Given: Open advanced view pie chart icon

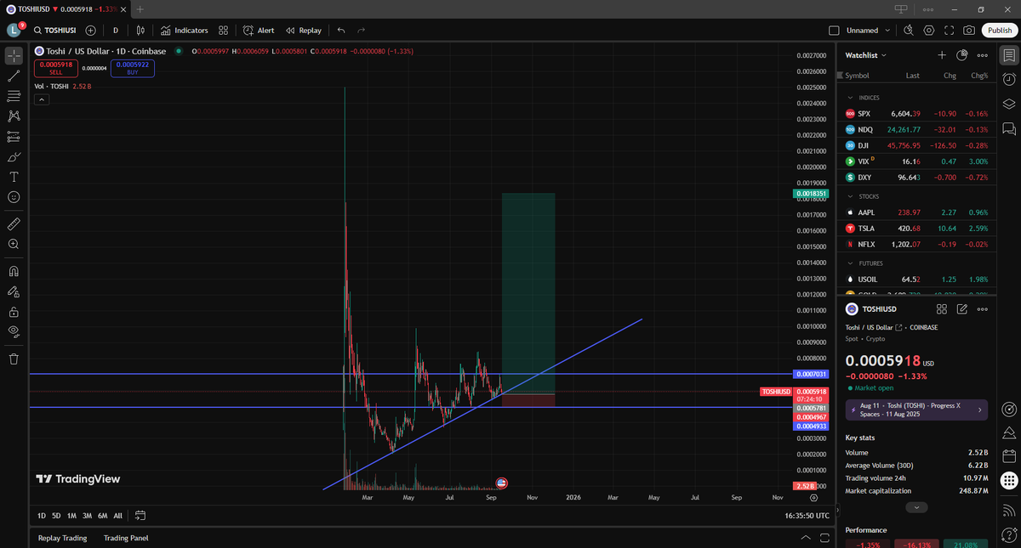Looking at the screenshot, I should pyautogui.click(x=962, y=55).
